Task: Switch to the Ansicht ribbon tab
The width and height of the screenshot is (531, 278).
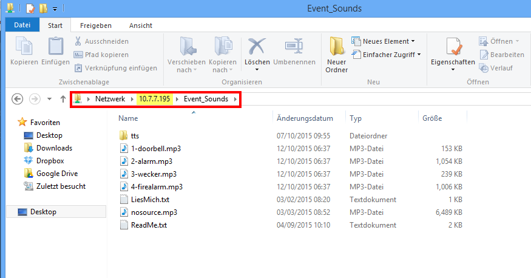Action: coord(140,25)
